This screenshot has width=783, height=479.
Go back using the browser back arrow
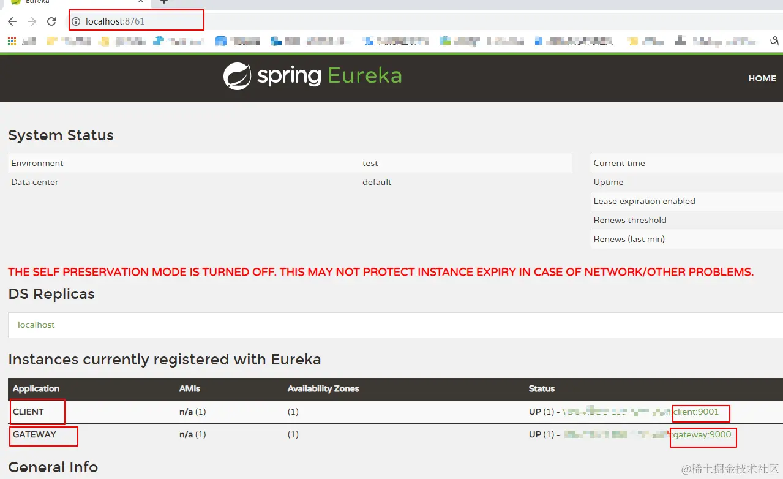12,21
